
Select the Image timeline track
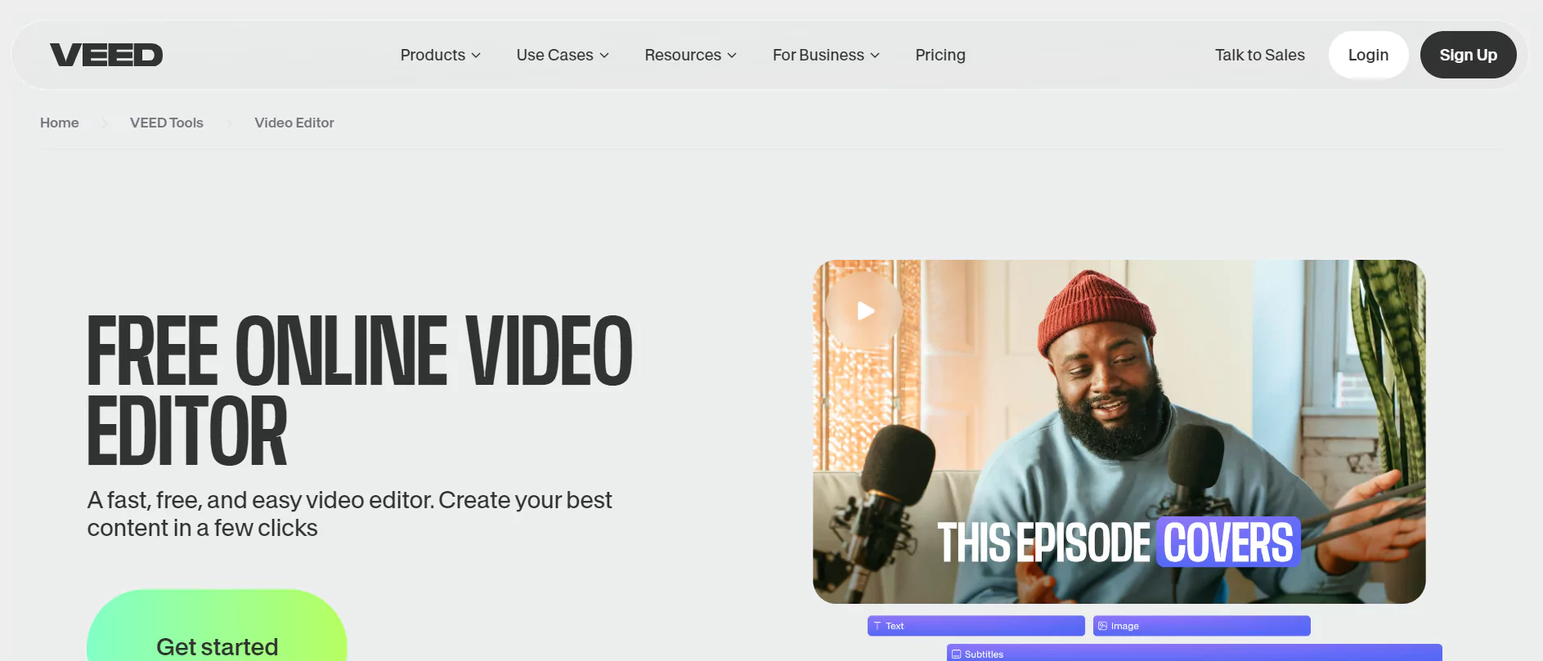(x=1201, y=626)
